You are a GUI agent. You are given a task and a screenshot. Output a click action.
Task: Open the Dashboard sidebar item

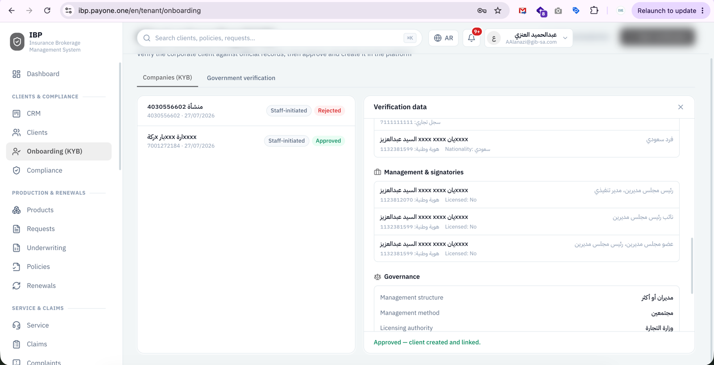(x=59, y=74)
